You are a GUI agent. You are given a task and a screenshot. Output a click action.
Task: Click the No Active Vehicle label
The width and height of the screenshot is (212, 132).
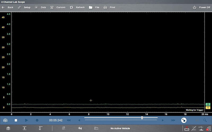[120, 129]
